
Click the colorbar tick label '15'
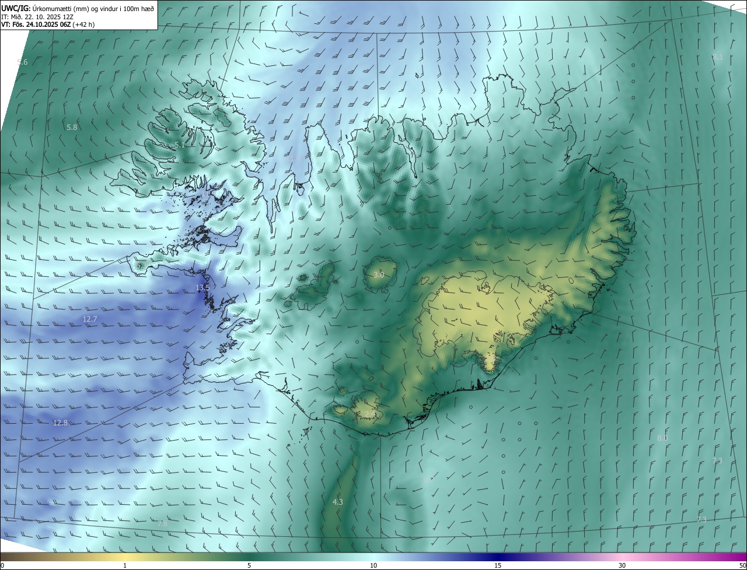pos(498,565)
